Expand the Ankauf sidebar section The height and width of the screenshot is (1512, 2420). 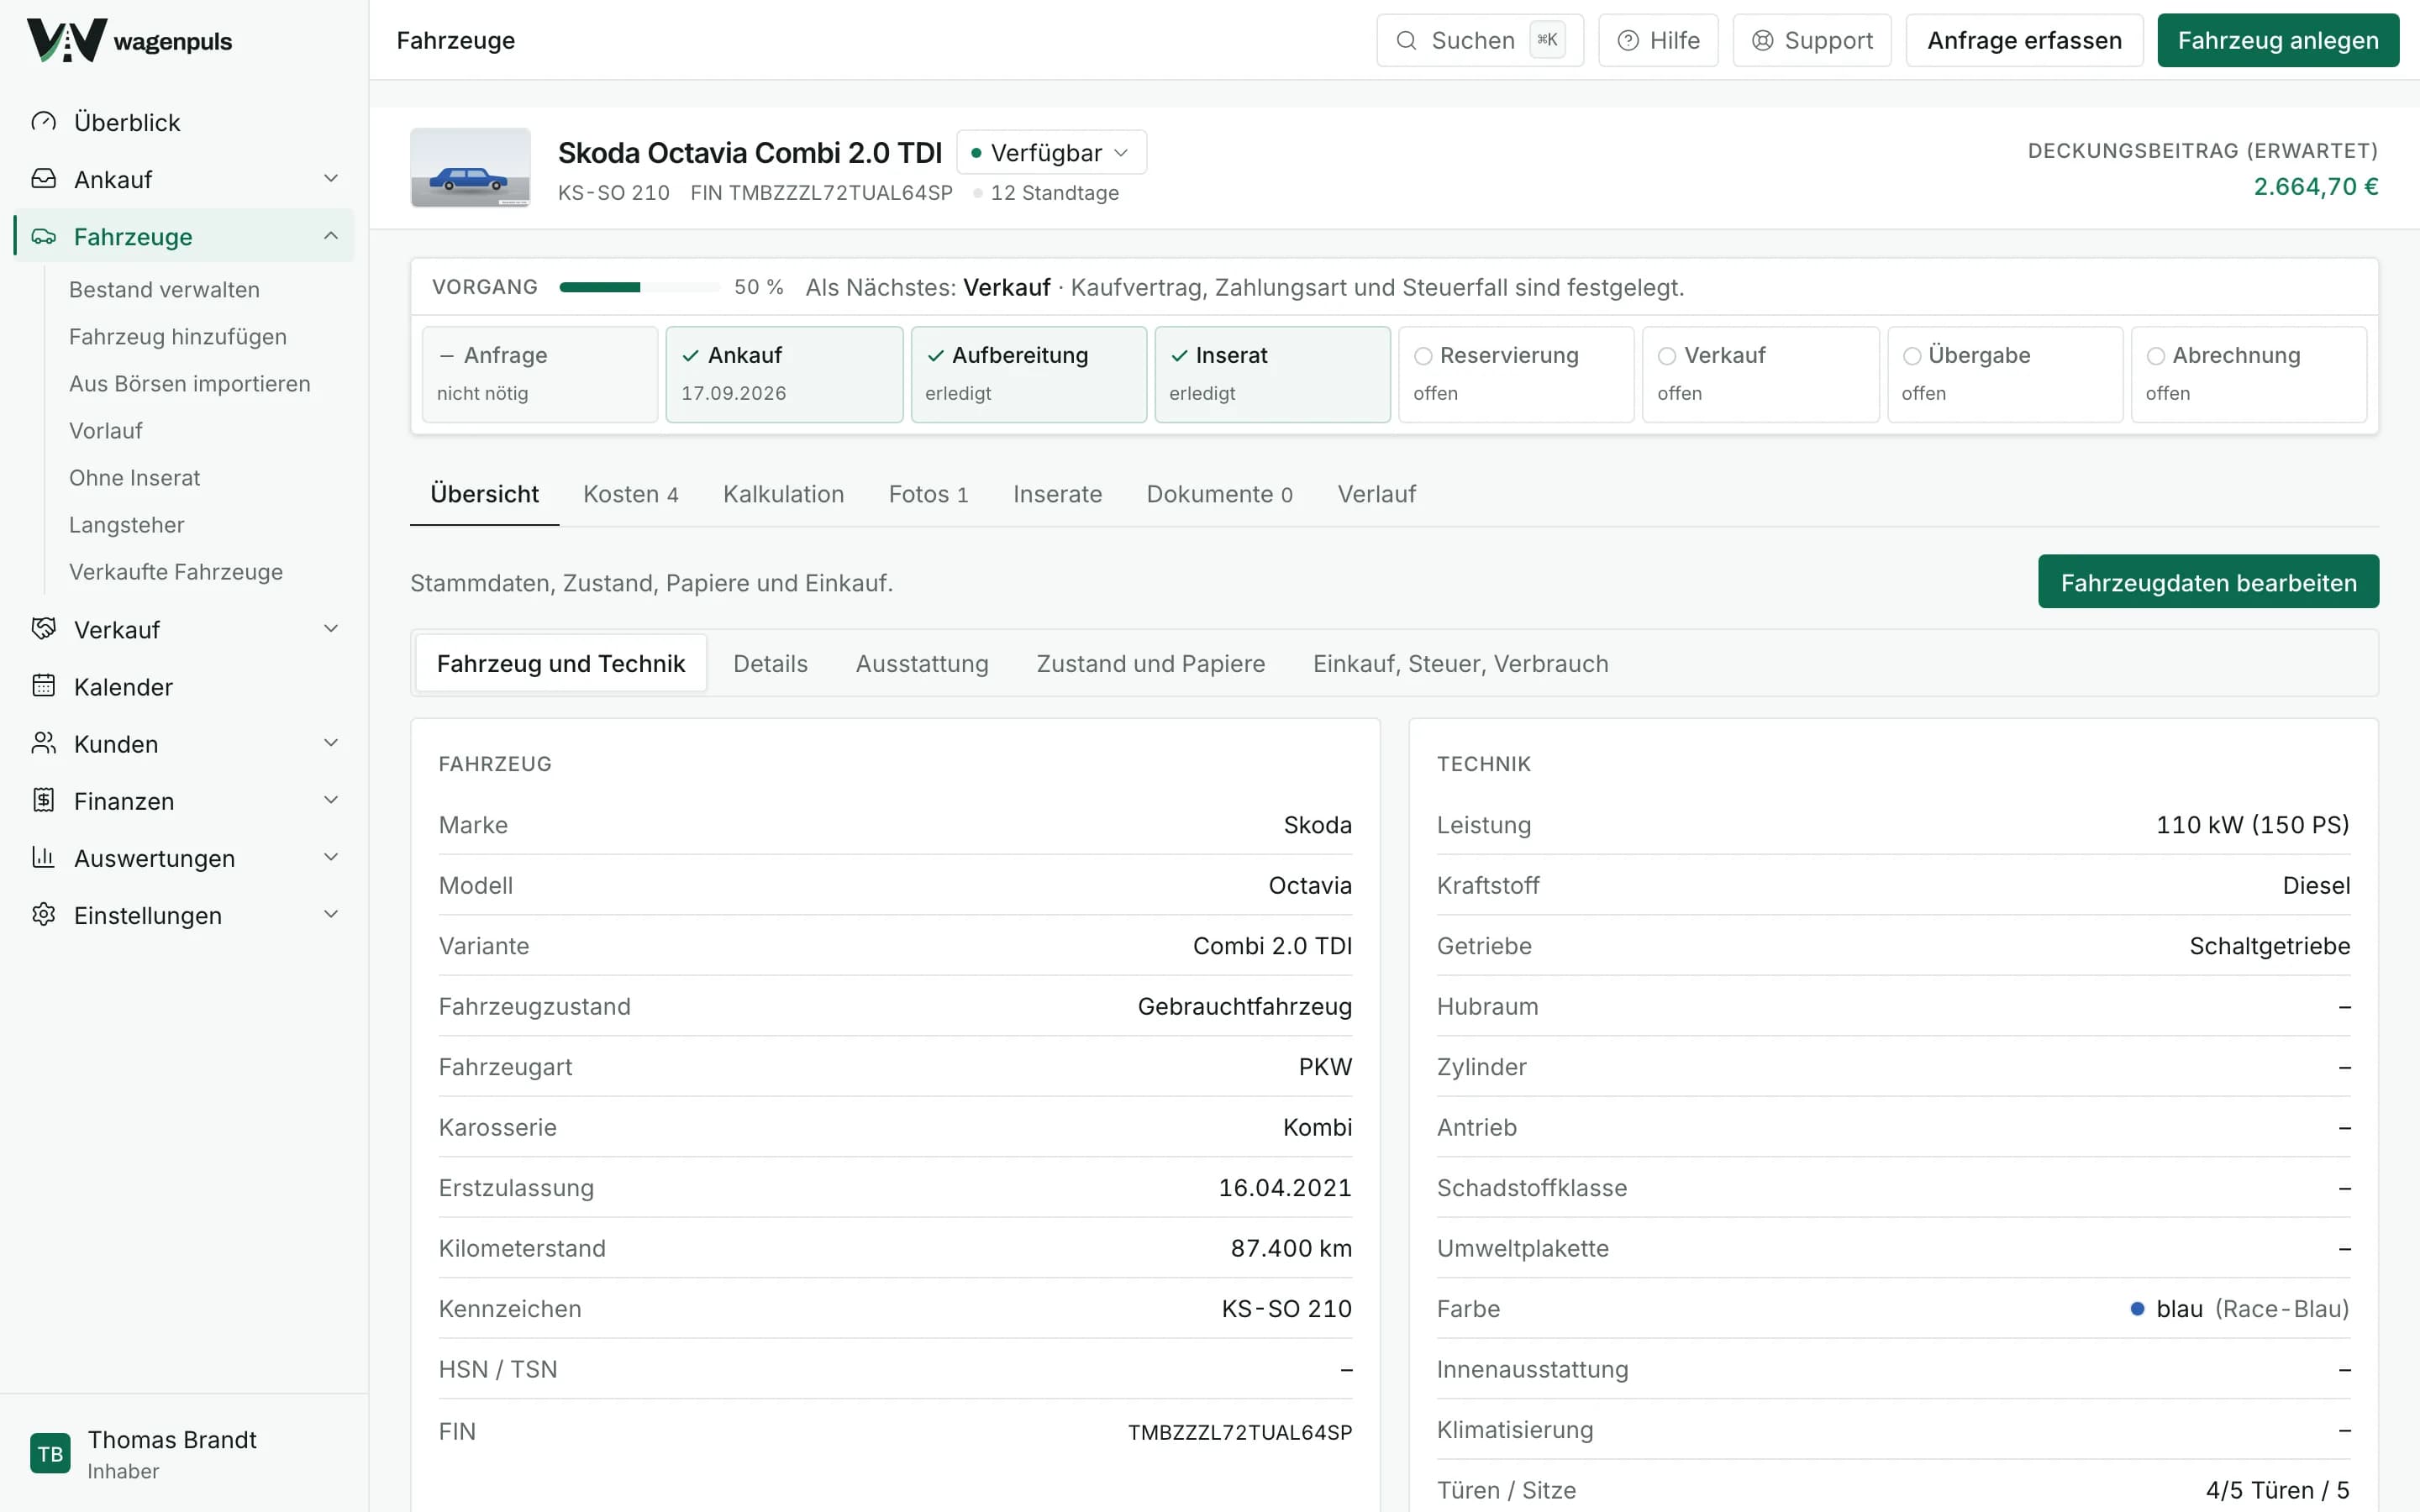click(331, 178)
